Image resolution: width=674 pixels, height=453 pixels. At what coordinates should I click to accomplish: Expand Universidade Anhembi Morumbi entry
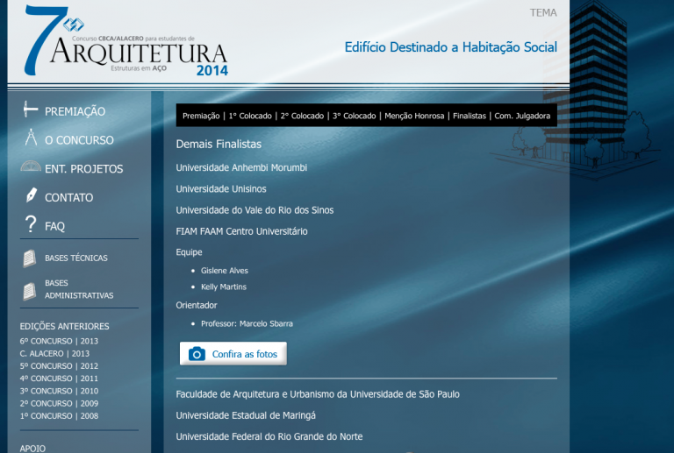[241, 167]
